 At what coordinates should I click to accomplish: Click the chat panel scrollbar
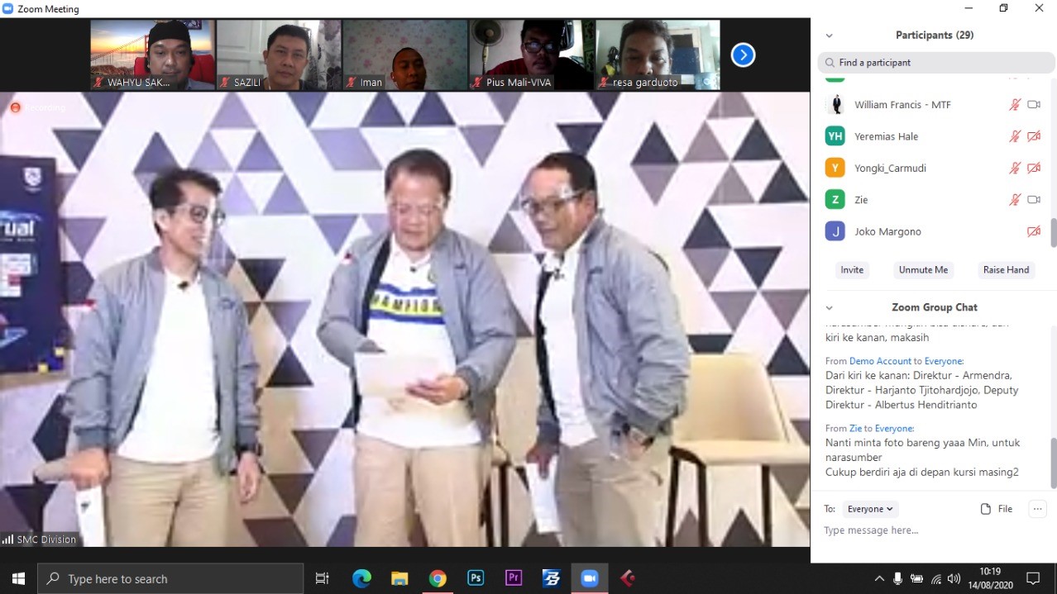point(1053,463)
